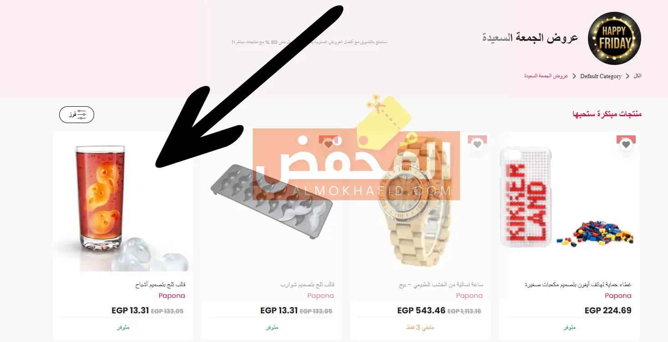Open mustache ice tray product image
Viewport: 668px width, 342px height.
point(272,202)
